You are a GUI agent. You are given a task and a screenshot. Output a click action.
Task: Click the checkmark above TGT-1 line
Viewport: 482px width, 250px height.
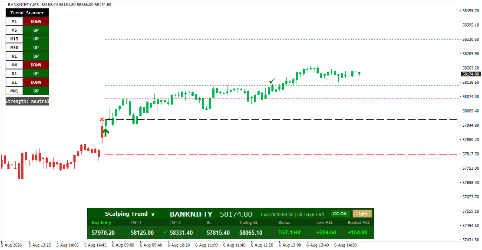point(272,81)
